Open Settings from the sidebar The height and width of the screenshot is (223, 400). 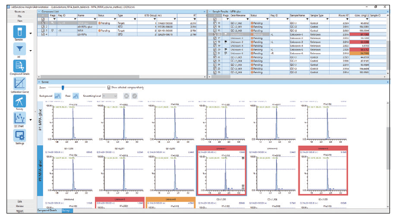(x=19, y=136)
